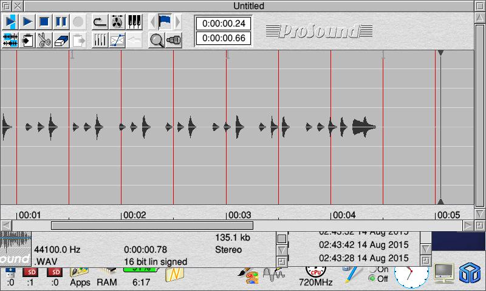Open the envelope graph tool
This screenshot has height=291, width=486.
point(117,41)
